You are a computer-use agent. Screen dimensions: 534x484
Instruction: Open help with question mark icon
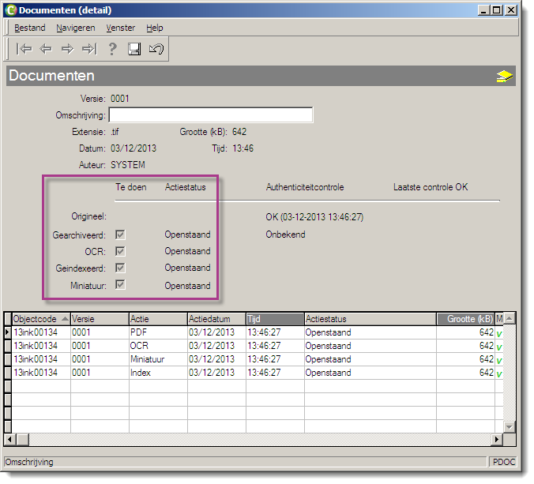click(112, 49)
